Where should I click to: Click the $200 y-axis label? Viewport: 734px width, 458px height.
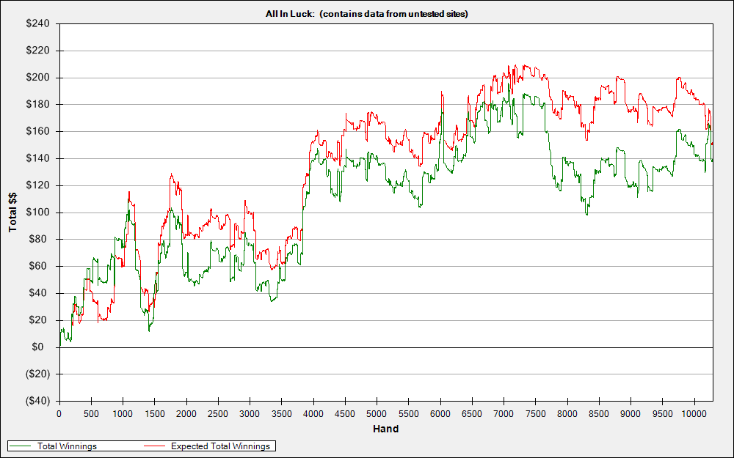coord(38,78)
